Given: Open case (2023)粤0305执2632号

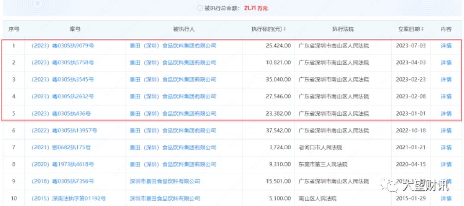Looking at the screenshot, I should tap(63, 97).
